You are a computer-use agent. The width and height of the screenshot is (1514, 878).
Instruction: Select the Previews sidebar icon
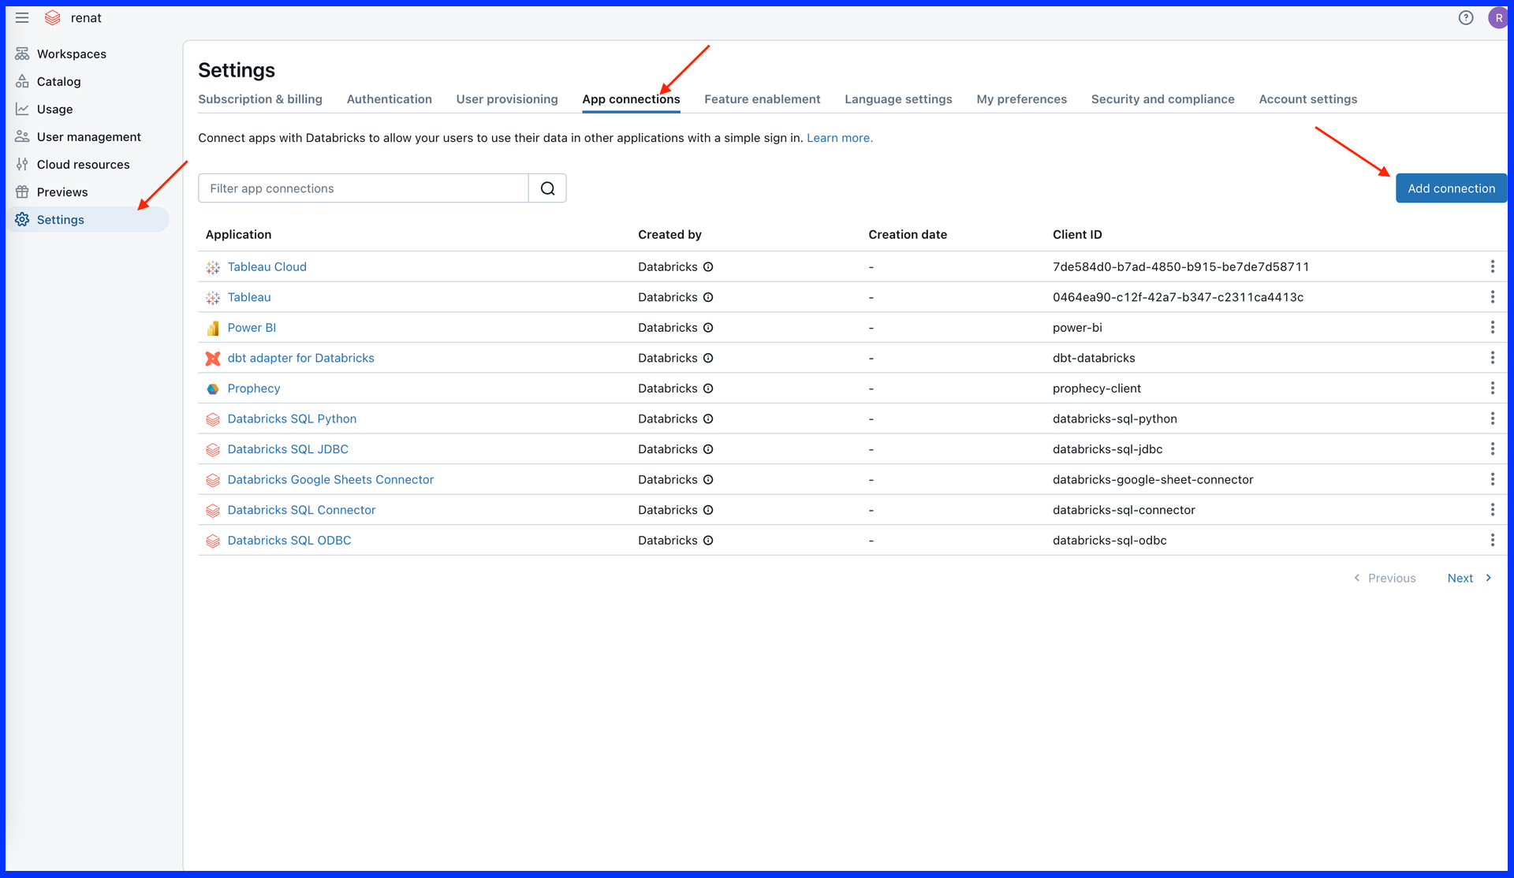[21, 192]
